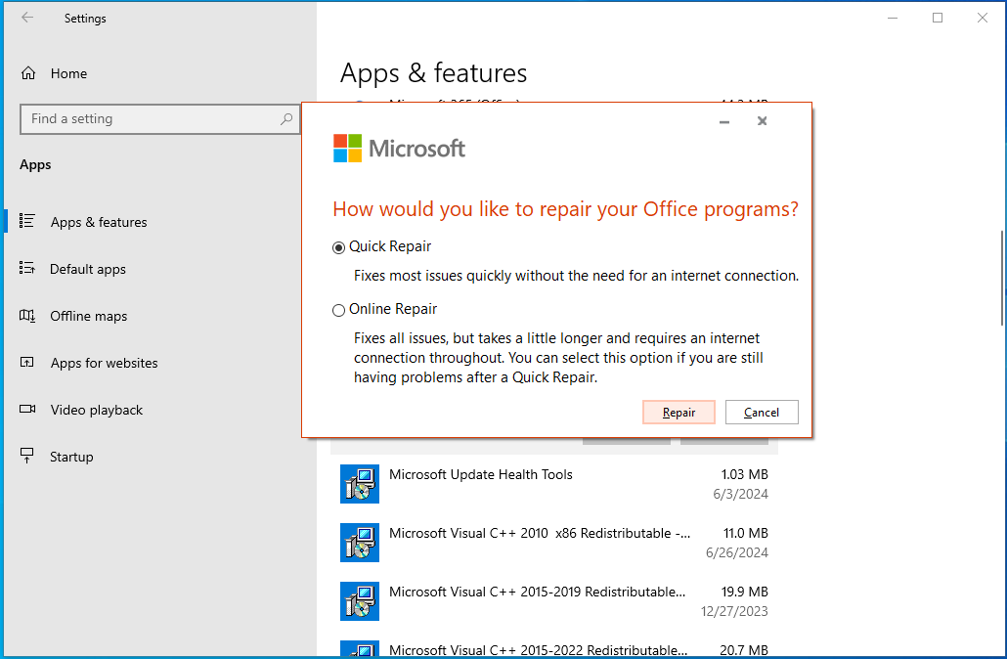Select Microsoft Update Health Tools entry
The image size is (1007, 659).
[x=554, y=484]
